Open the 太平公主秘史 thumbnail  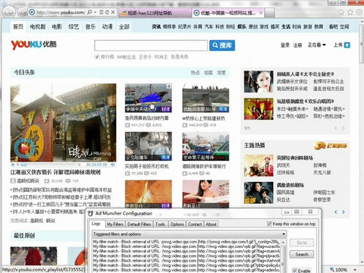[x=259, y=82]
